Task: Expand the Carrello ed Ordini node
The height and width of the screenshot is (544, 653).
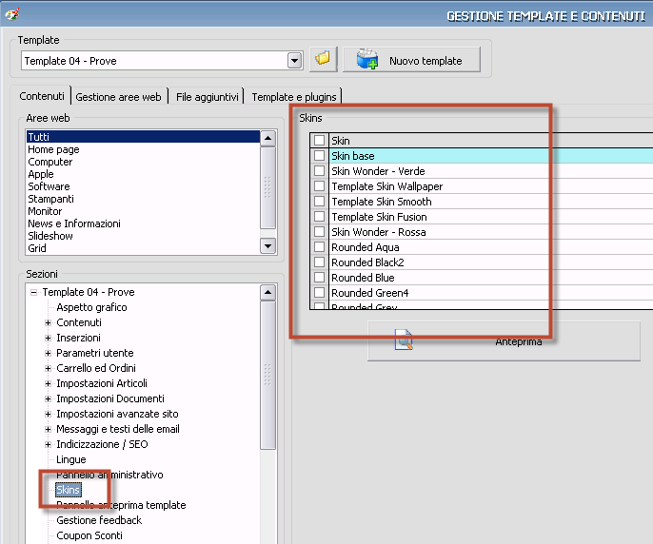Action: click(x=48, y=368)
